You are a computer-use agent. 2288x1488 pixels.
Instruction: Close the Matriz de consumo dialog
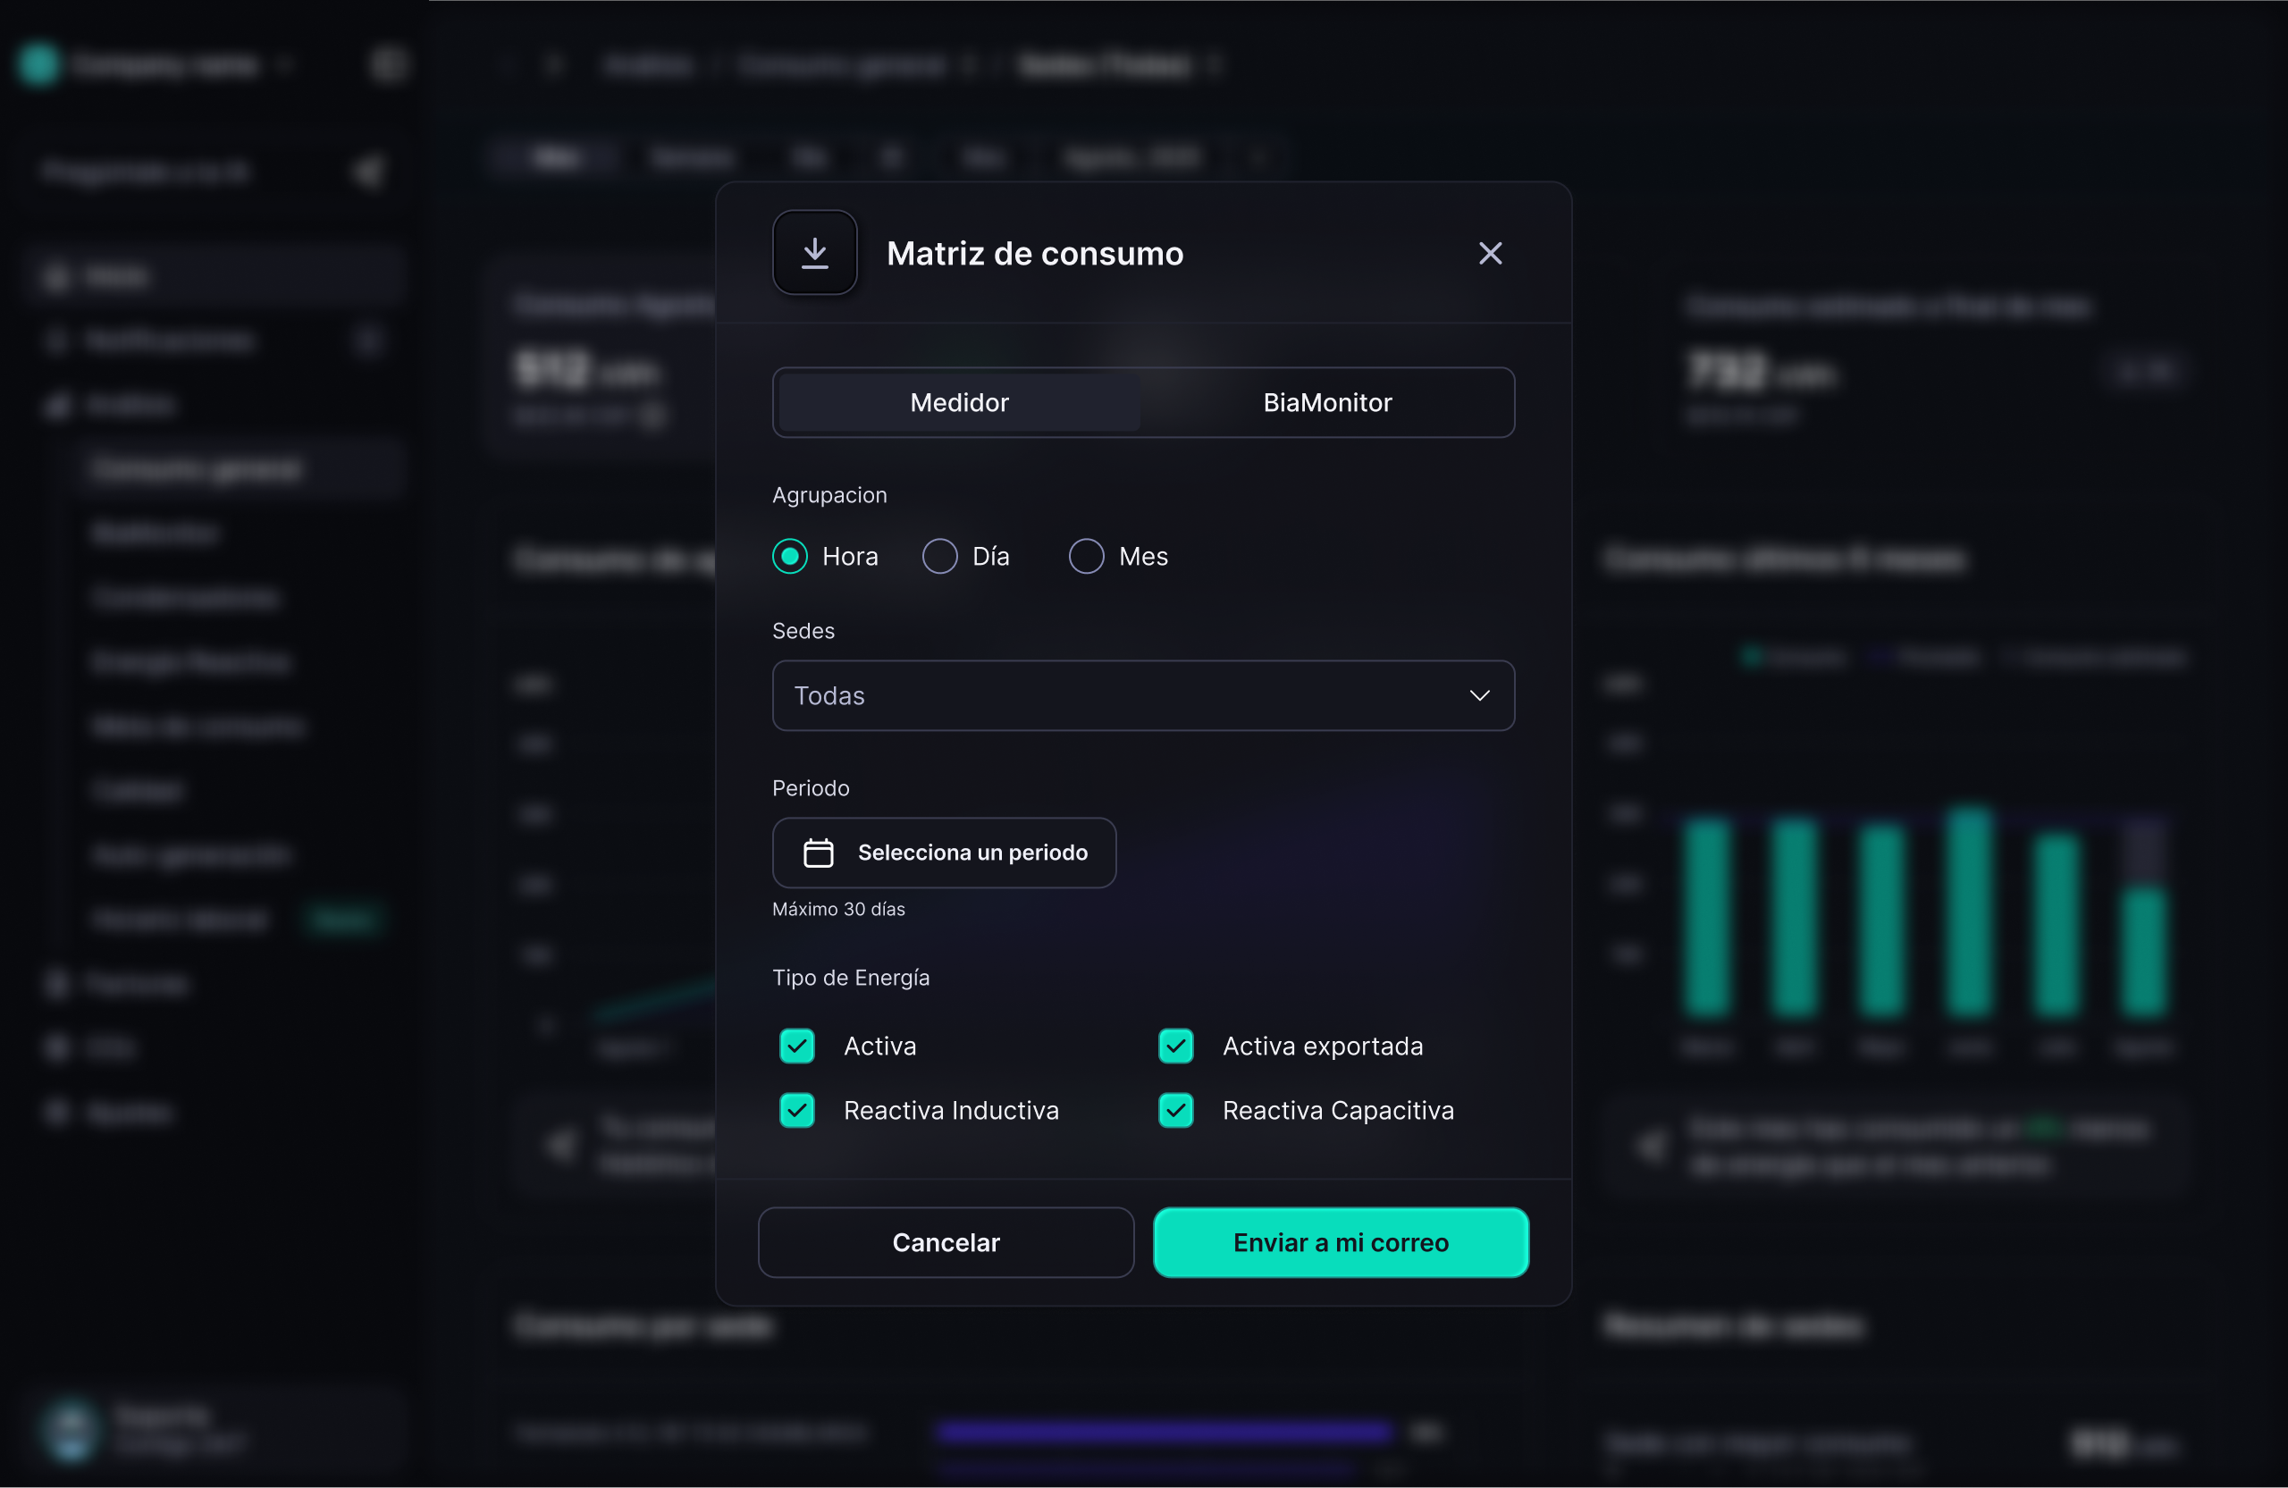coord(1489,253)
